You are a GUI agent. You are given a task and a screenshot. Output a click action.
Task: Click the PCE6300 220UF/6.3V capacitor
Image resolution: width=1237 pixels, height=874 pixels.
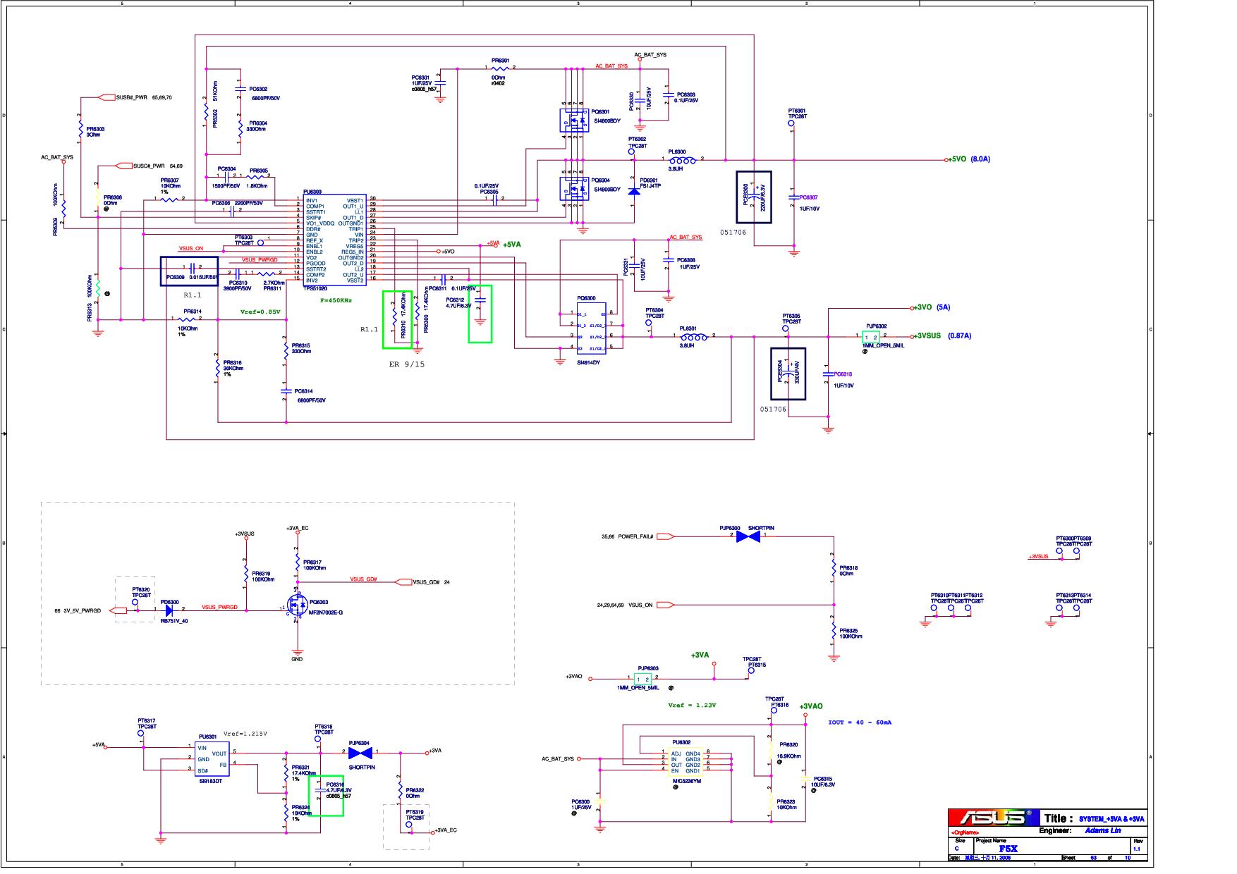(754, 197)
